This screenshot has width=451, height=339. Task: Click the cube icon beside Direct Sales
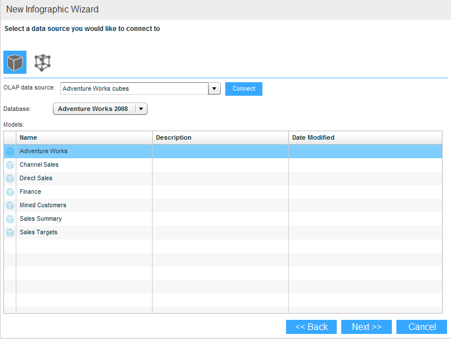10,179
